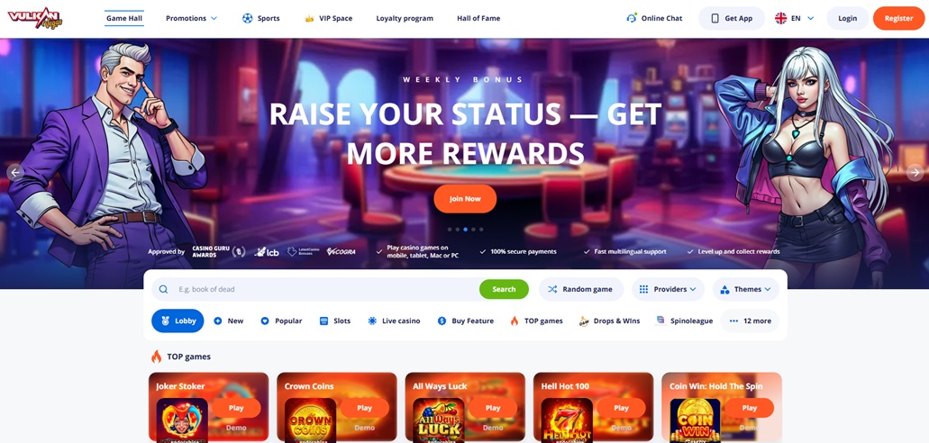Select the first banner pagination dot

click(x=451, y=229)
